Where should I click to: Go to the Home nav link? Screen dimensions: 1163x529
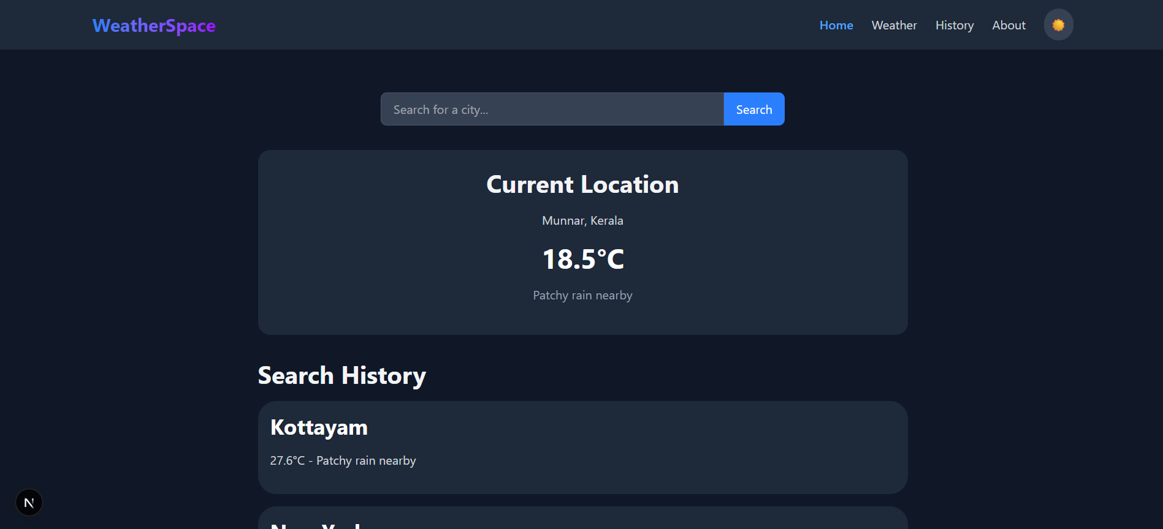[836, 25]
